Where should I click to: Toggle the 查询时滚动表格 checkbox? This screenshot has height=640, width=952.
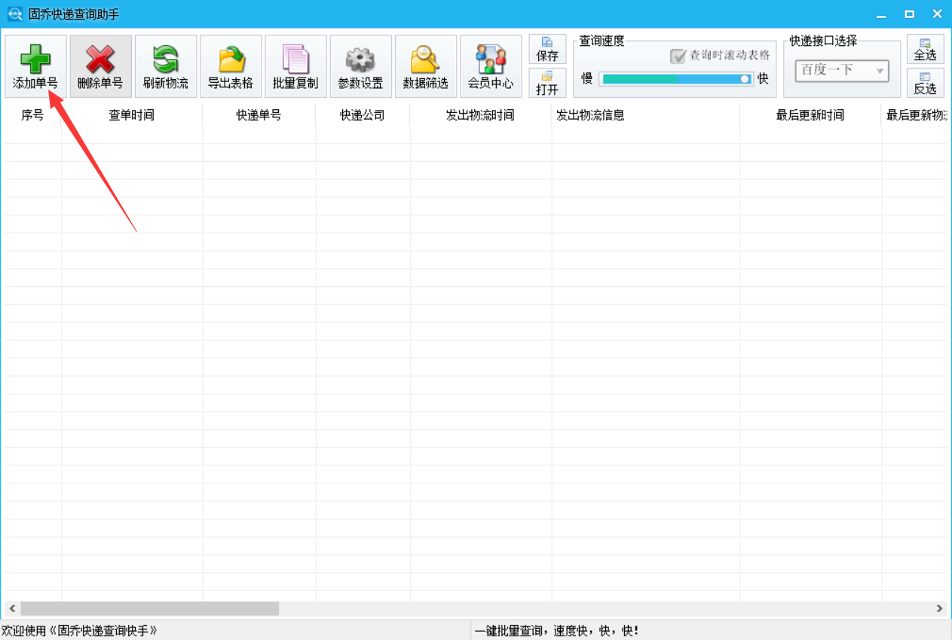click(x=678, y=56)
